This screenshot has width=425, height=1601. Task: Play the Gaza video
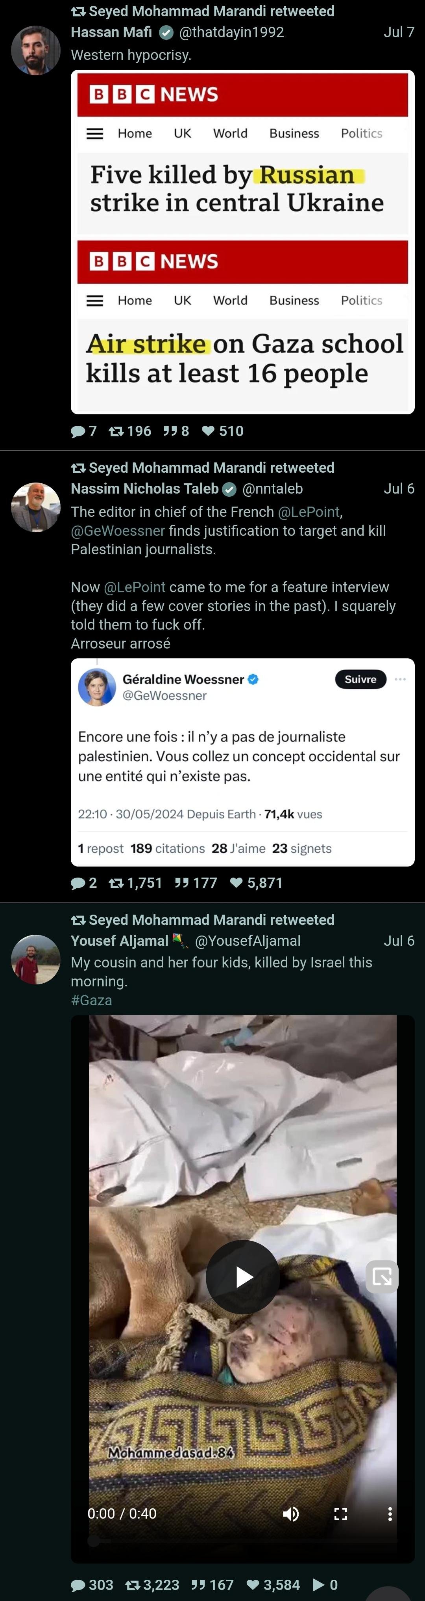tap(242, 1277)
